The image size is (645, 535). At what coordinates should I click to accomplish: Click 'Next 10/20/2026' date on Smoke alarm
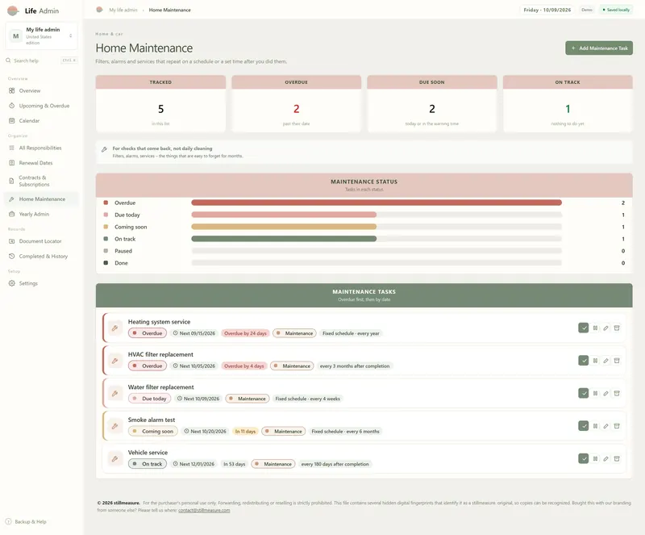tap(206, 431)
